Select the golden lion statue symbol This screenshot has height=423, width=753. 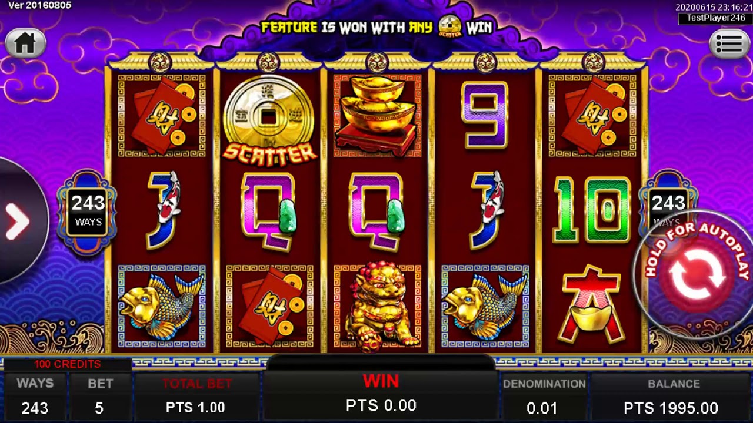tap(378, 306)
